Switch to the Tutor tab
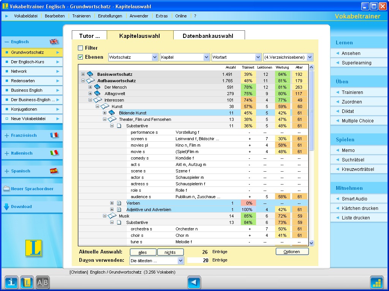The height and width of the screenshot is (291, 389). coord(89,35)
